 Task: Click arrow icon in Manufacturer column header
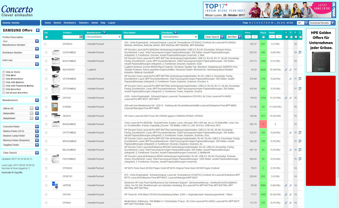click(x=104, y=33)
